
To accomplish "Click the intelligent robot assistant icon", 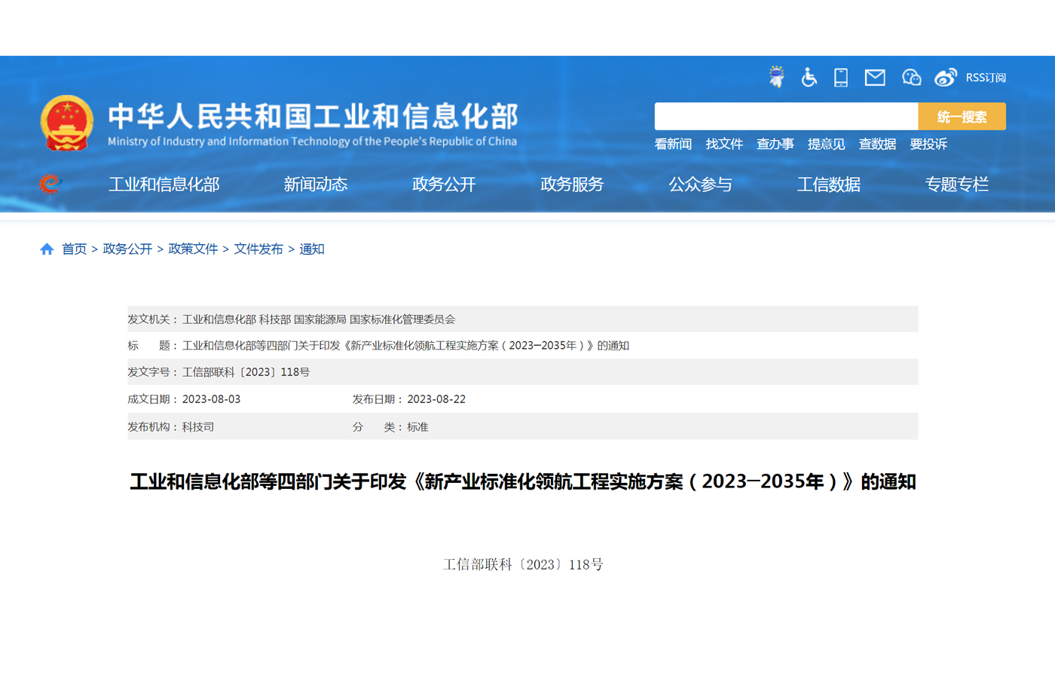I will point(776,77).
